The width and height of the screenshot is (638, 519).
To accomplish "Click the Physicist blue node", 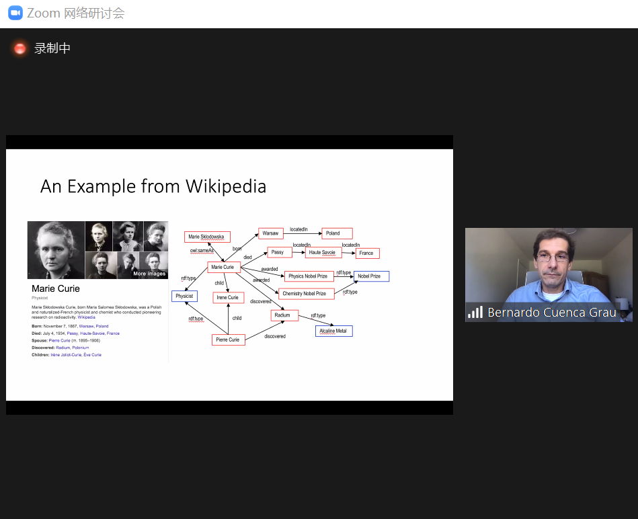I will click(x=184, y=296).
